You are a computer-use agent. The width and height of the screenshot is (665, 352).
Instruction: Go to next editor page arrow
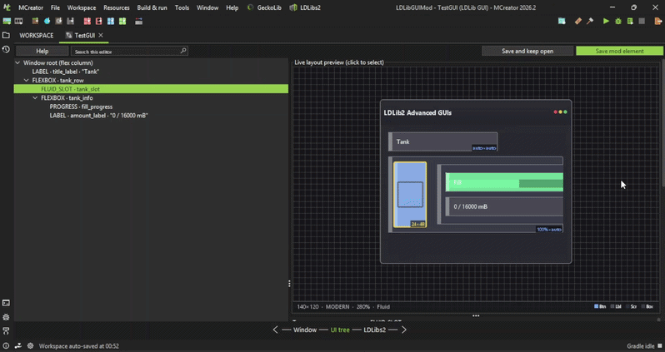pyautogui.click(x=403, y=330)
